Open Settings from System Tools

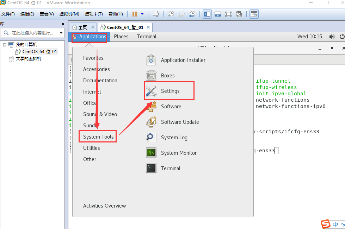(x=163, y=91)
